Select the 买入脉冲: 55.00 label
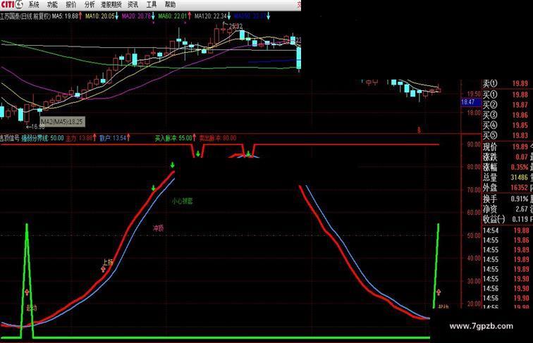 click(173, 138)
